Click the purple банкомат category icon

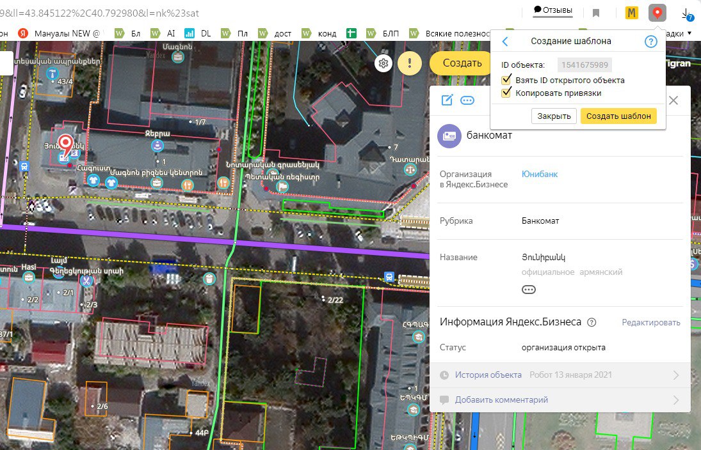449,136
